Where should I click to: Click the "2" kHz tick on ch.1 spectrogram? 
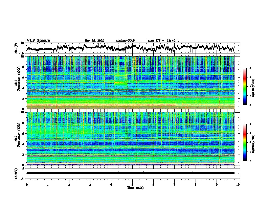tap(24, 98)
